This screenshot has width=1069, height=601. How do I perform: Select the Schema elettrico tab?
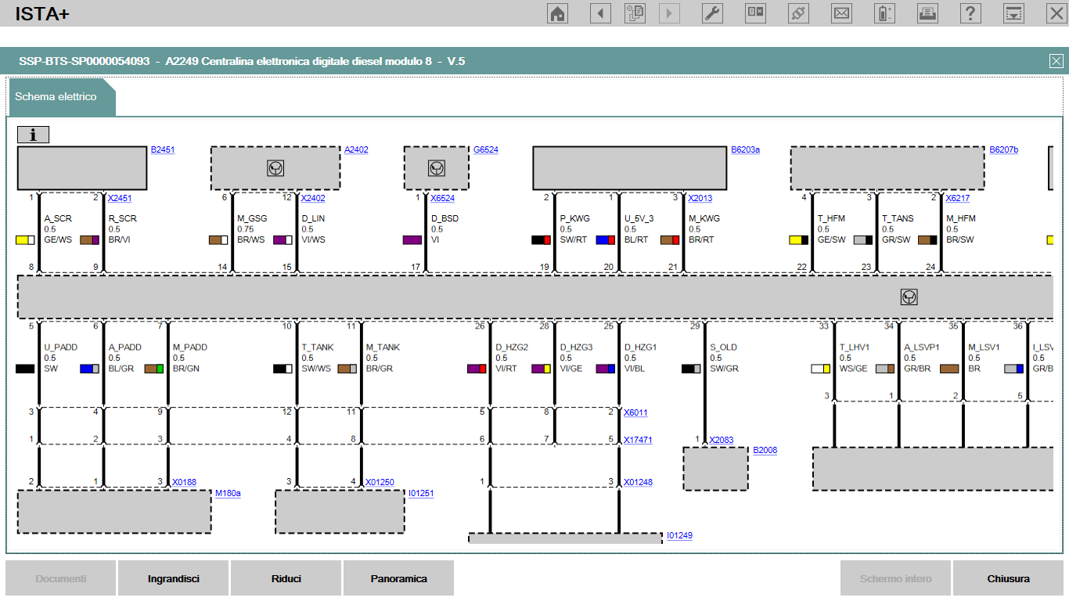[56, 97]
